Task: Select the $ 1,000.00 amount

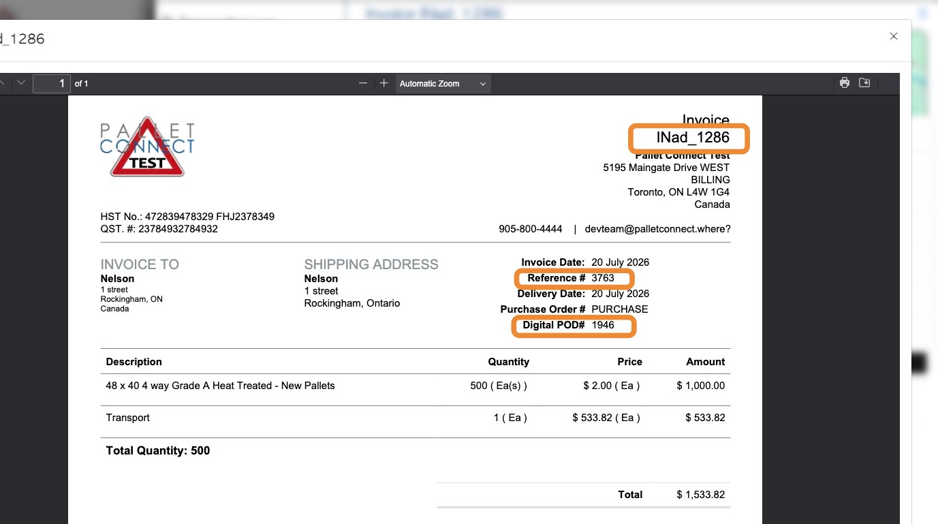Action: point(701,386)
